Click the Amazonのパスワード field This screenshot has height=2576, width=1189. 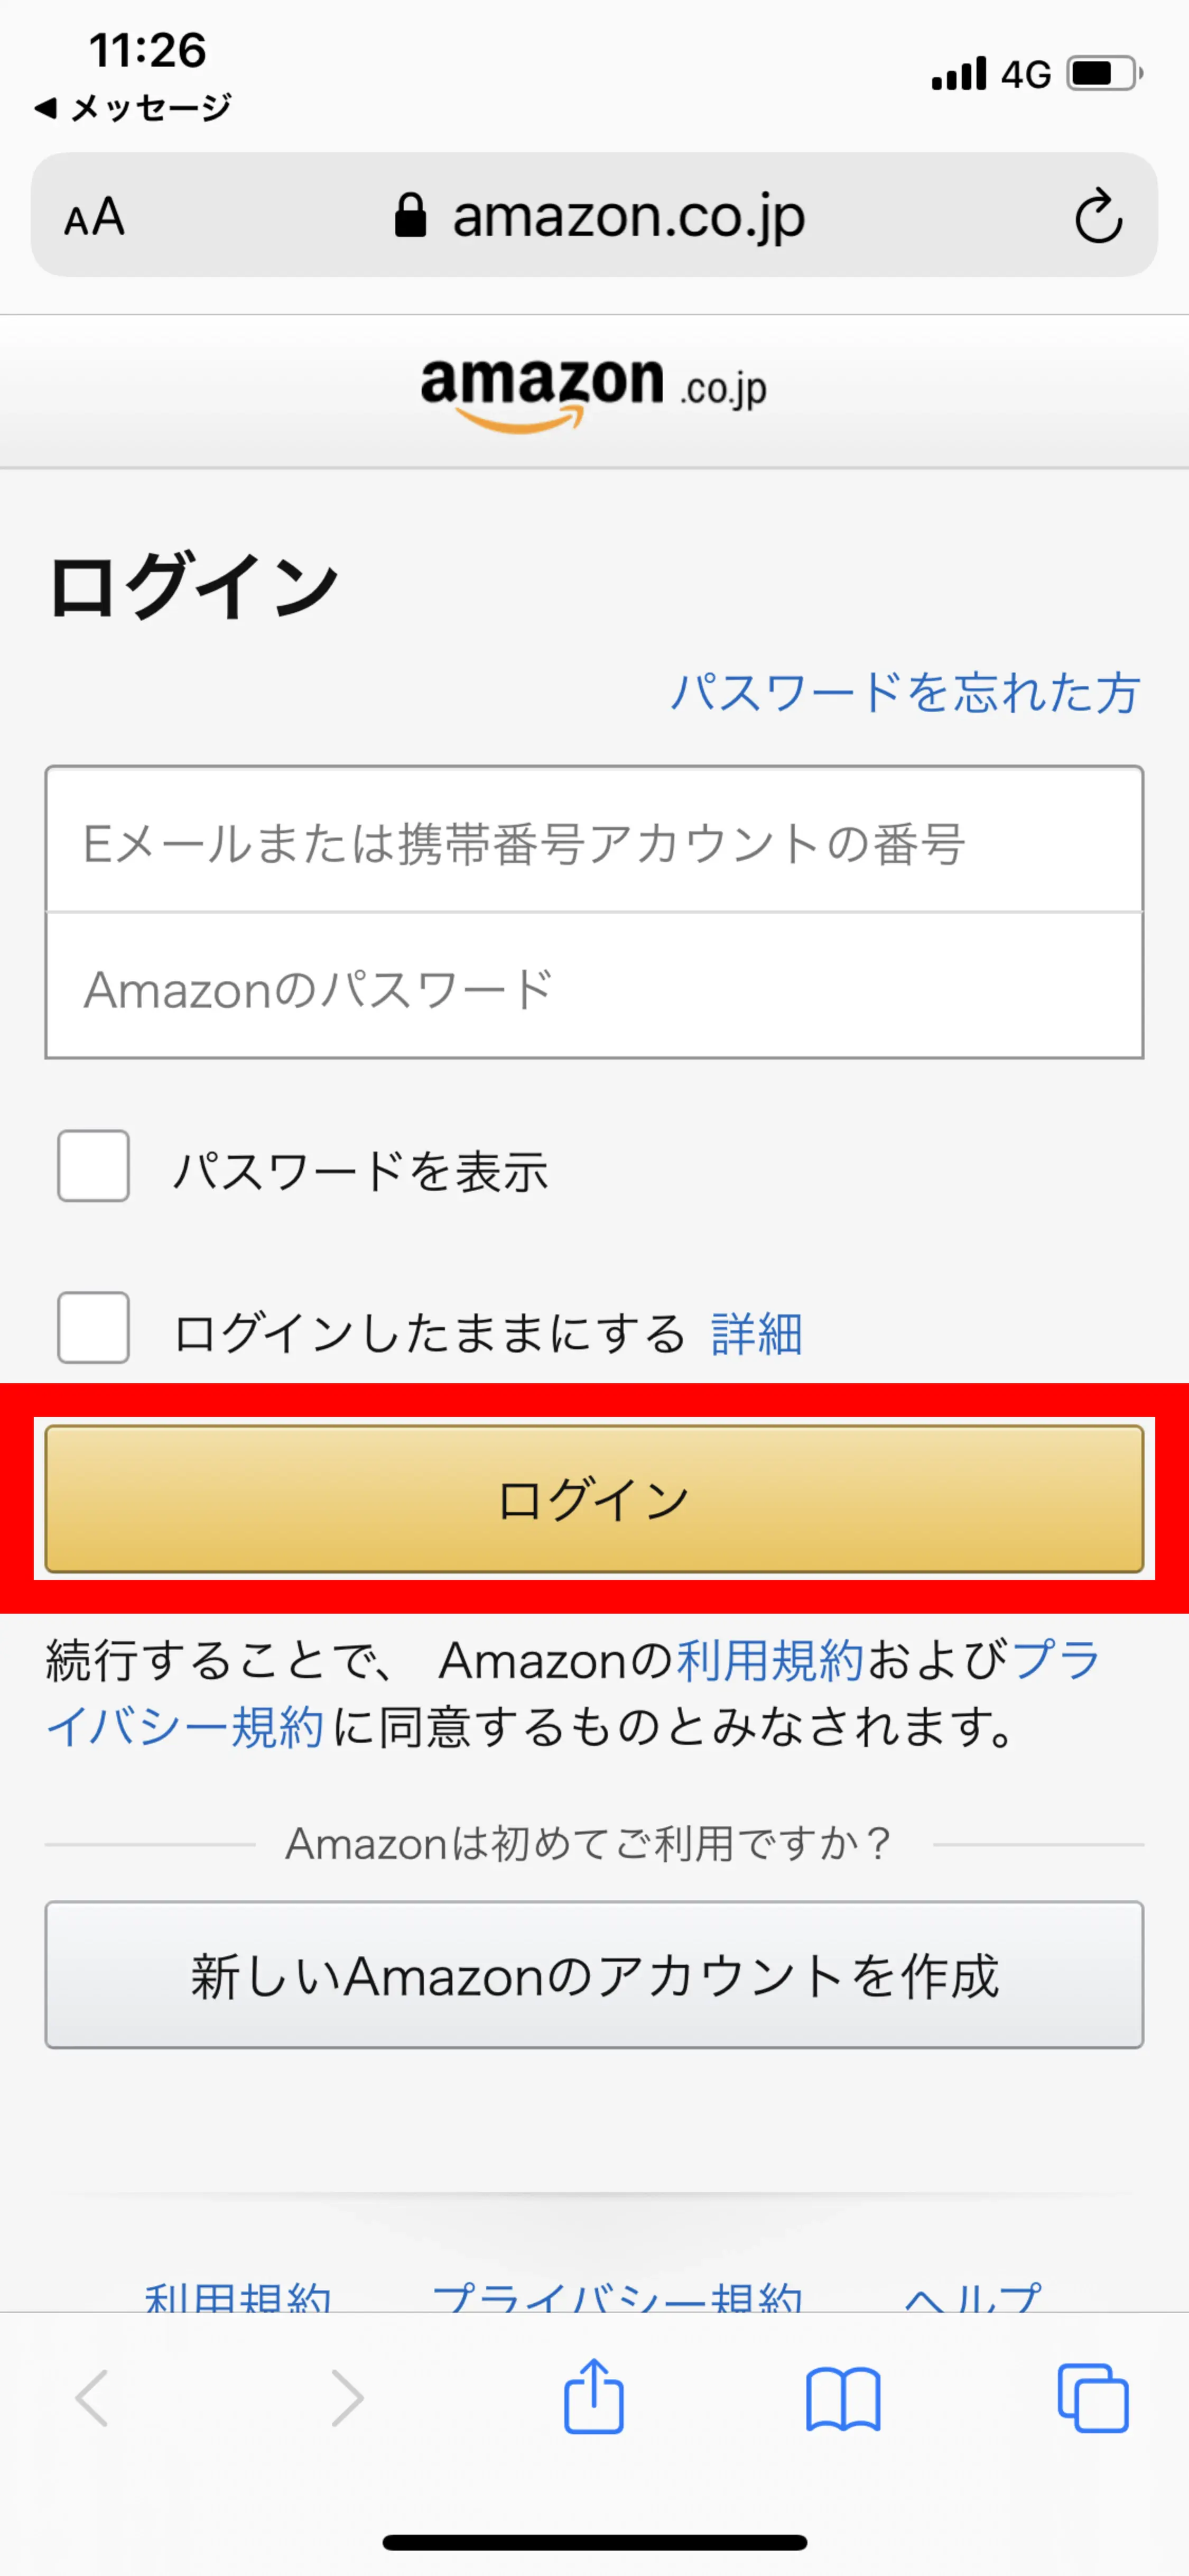593,987
